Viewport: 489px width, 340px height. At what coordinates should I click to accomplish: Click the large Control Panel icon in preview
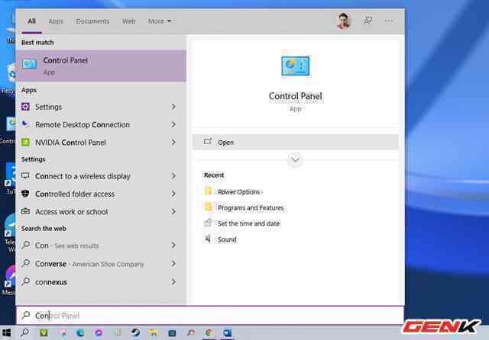coord(296,66)
